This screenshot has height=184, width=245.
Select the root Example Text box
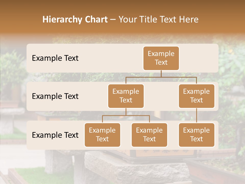(x=161, y=58)
